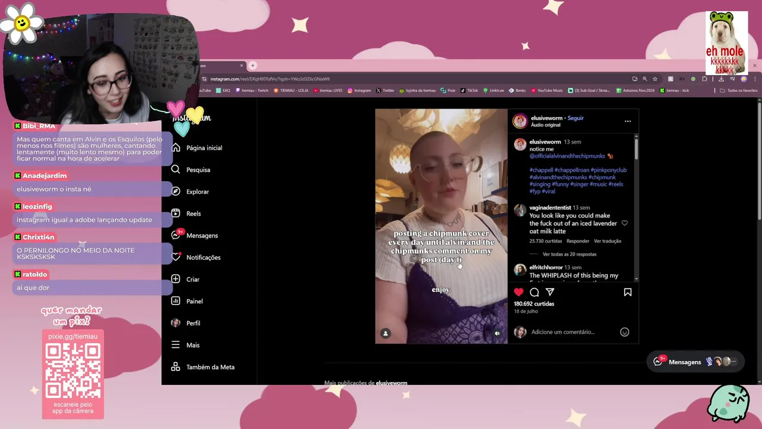Click the Criar plus icon
Image resolution: width=762 pixels, height=429 pixels.
pos(176,279)
